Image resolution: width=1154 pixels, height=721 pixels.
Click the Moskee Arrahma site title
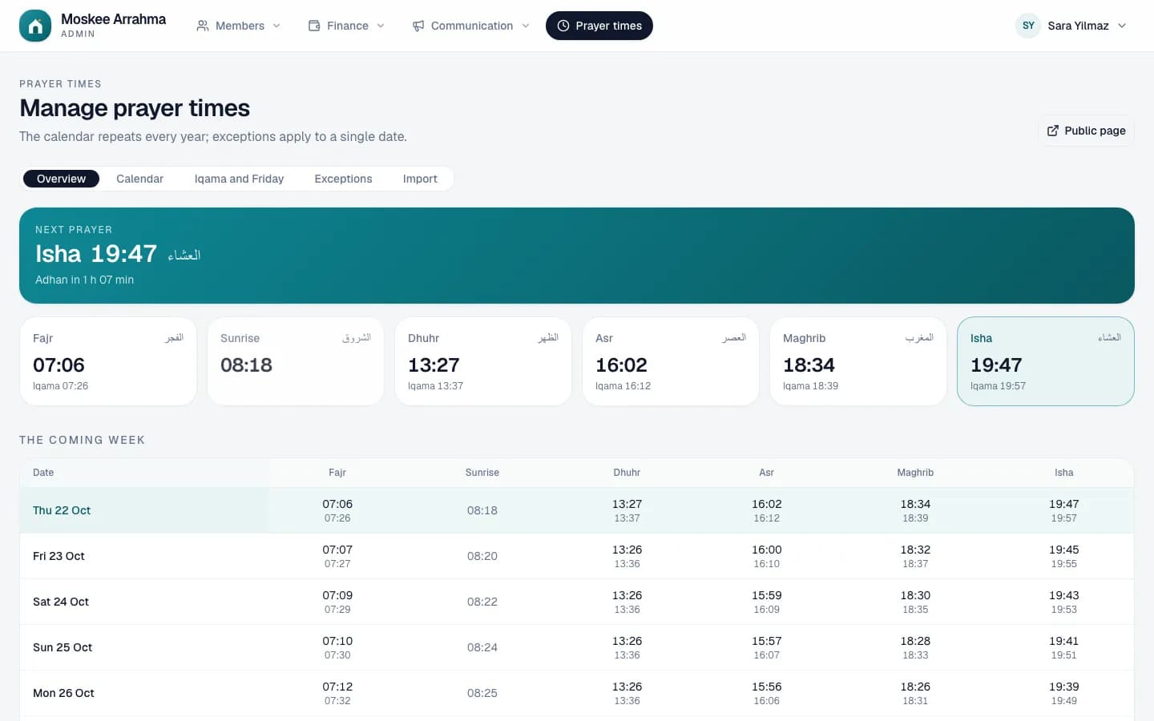[x=113, y=19]
